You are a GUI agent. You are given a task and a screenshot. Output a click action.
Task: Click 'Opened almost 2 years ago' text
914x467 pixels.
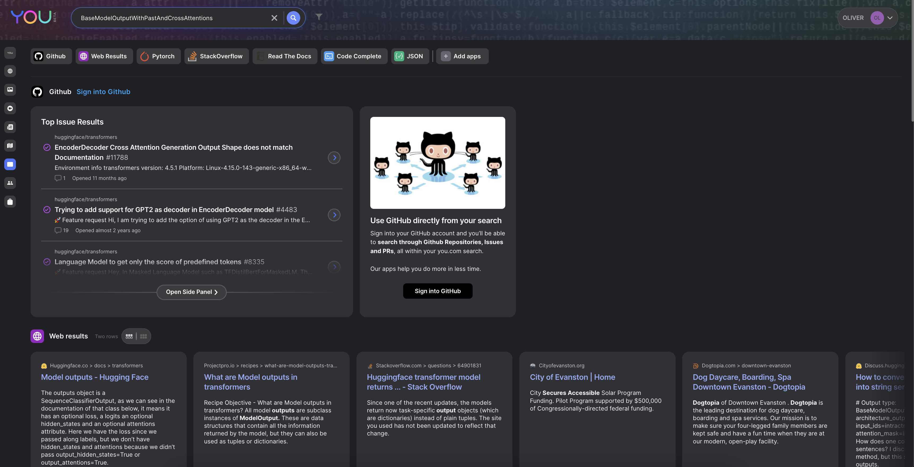pyautogui.click(x=108, y=231)
